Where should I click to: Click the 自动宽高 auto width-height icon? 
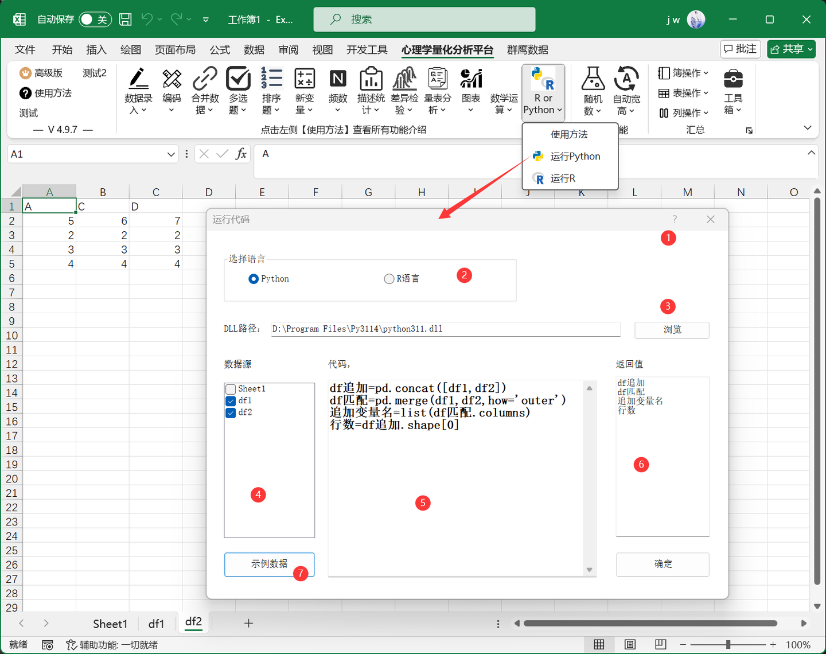coord(626,79)
